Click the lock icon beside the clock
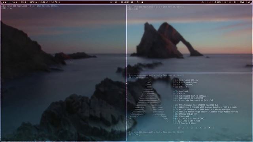253x142 pixels. [x=142, y=2]
